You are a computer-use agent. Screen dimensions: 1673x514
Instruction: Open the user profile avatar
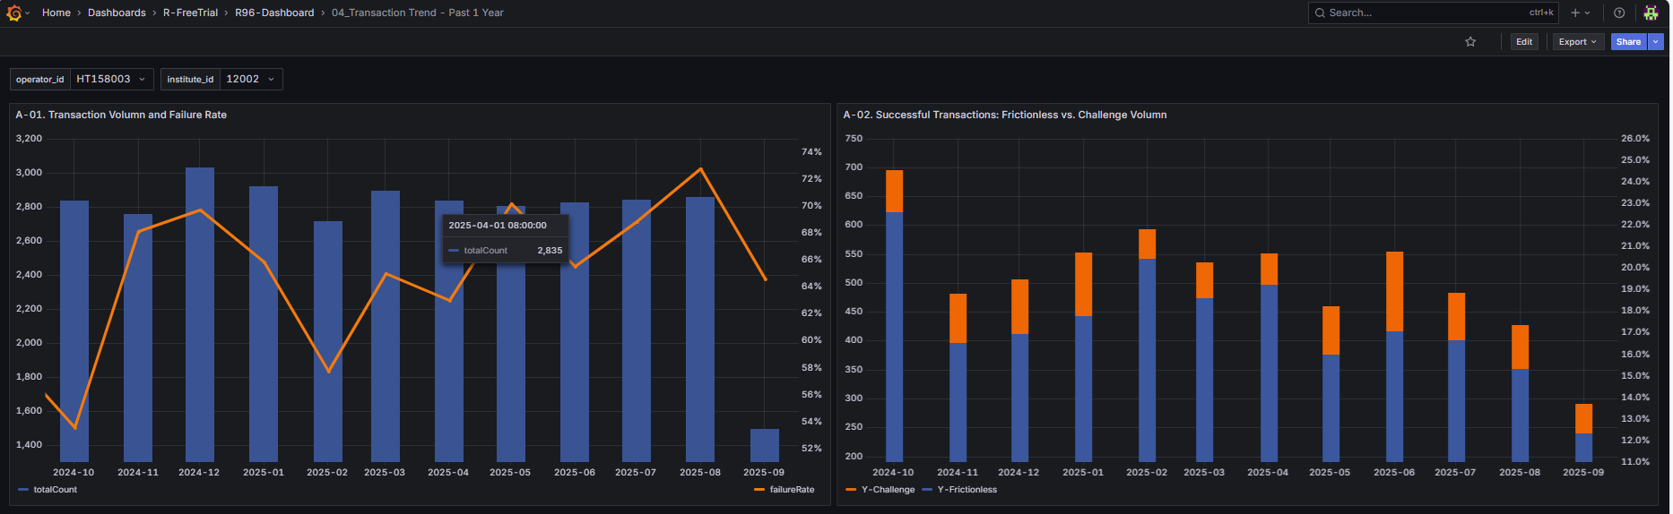[x=1651, y=13]
